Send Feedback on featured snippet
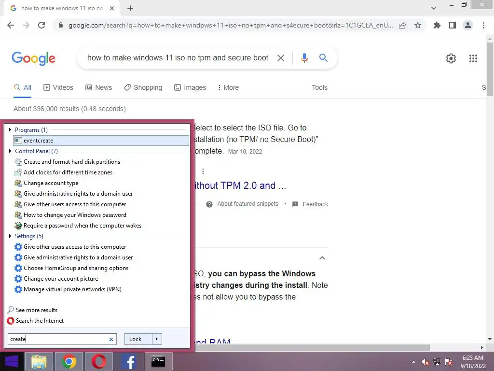 (310, 204)
